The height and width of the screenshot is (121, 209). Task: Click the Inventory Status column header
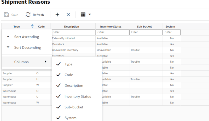point(111,27)
